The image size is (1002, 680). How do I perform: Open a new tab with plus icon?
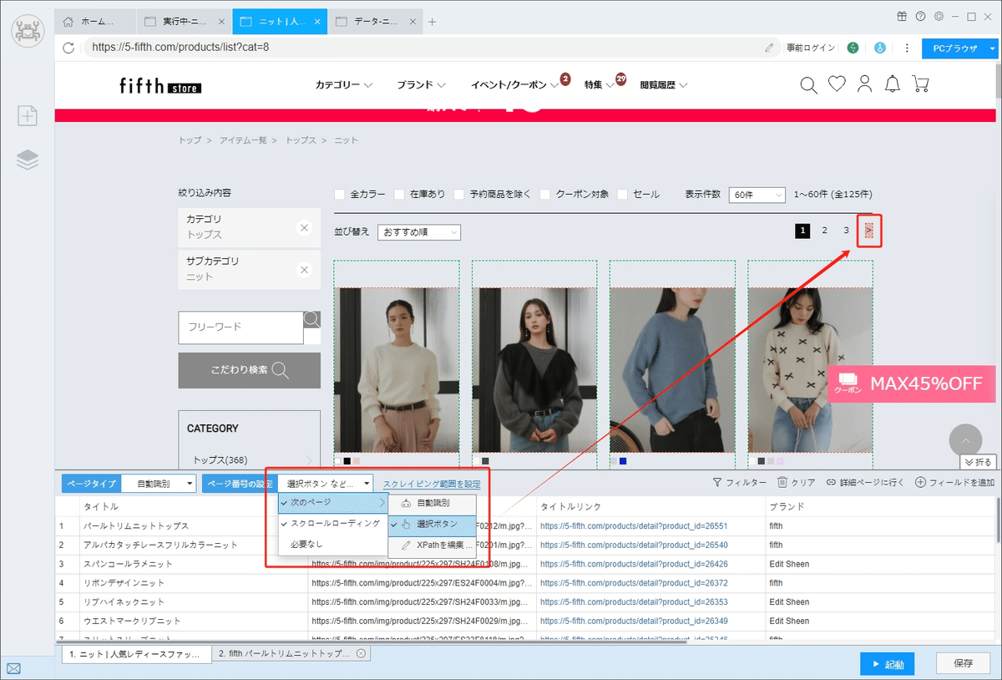tap(432, 22)
